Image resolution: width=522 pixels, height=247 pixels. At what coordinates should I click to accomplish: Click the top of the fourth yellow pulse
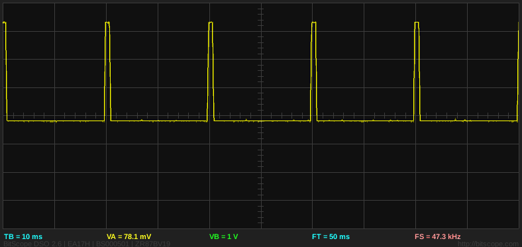click(x=313, y=23)
